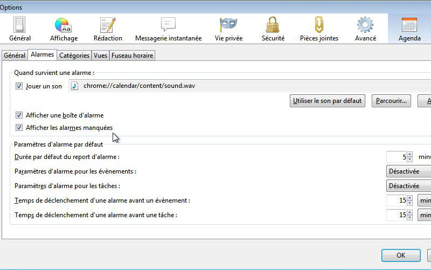Viewport: 431px width, 270px height.
Task: Increase alarm time before an évènement
Action: tap(410, 198)
